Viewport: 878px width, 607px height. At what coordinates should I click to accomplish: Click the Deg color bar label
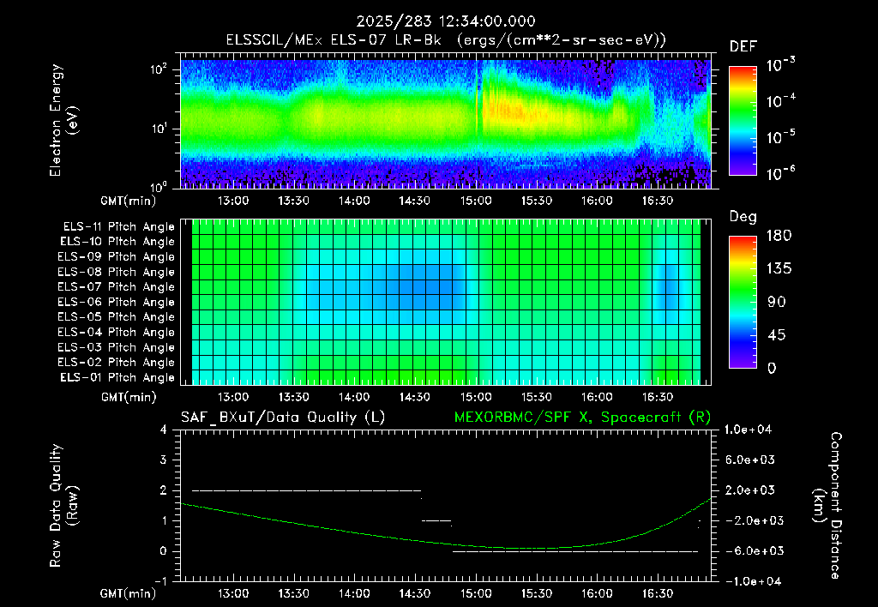click(x=743, y=217)
